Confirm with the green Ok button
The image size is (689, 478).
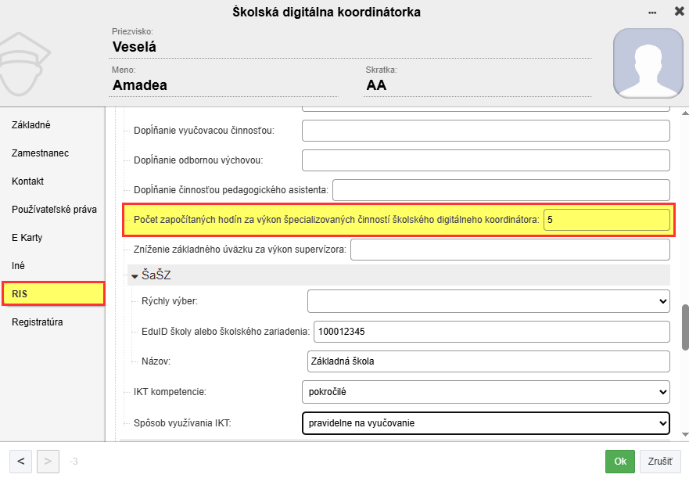coord(619,462)
